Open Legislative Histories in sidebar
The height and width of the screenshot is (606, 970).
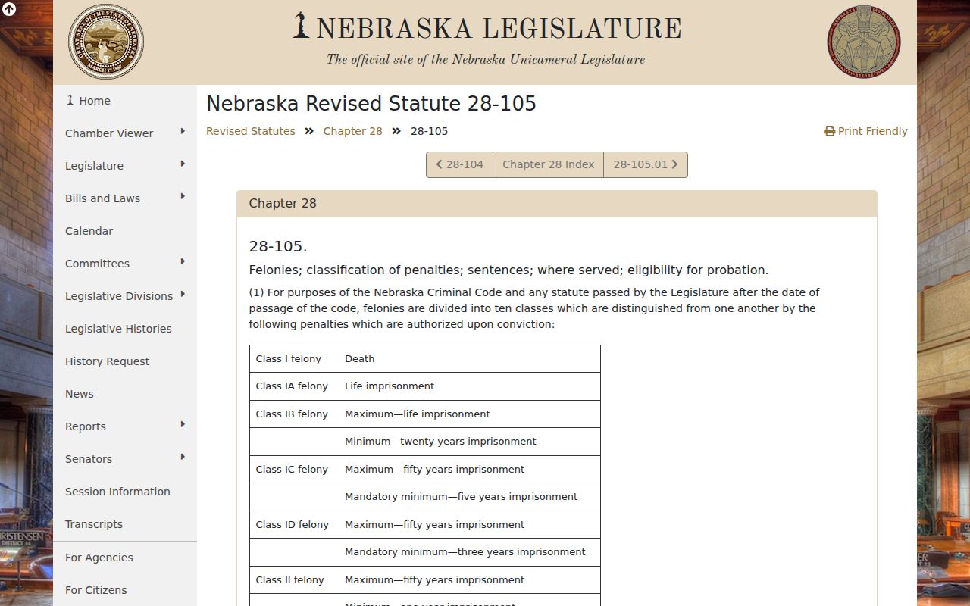(x=125, y=329)
